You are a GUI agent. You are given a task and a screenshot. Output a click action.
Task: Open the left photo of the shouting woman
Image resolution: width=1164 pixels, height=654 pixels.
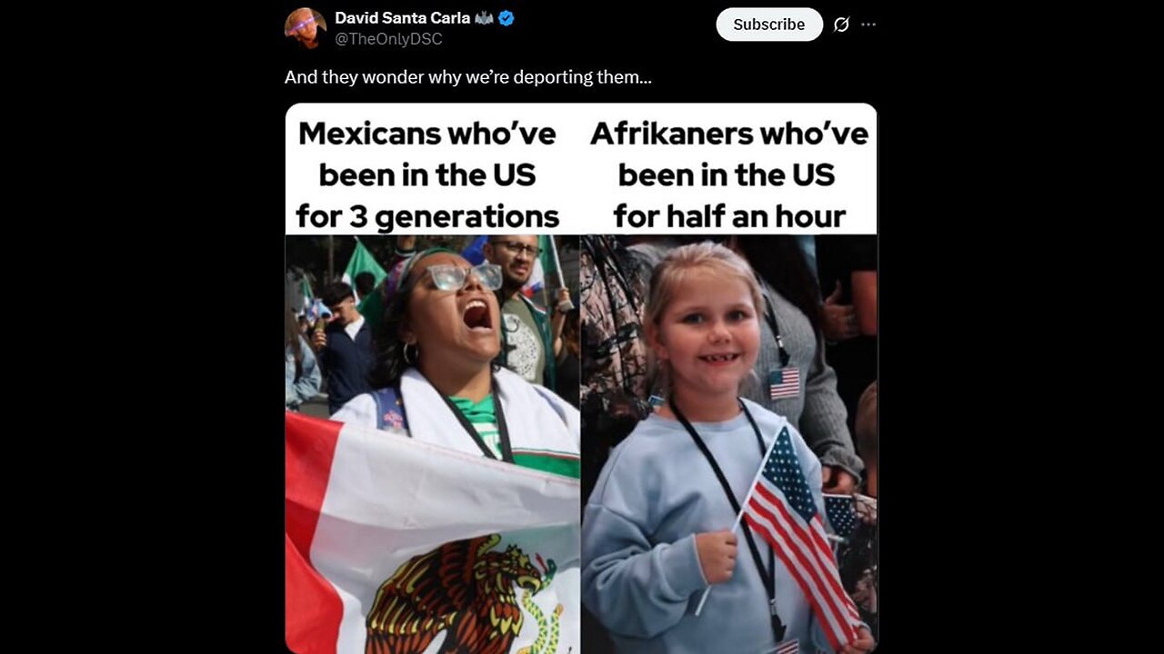(x=433, y=444)
